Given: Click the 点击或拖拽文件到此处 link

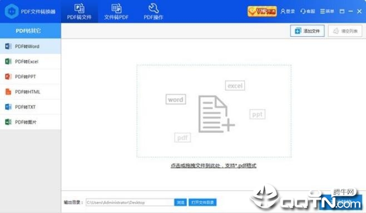Looking at the screenshot, I should click(214, 165).
